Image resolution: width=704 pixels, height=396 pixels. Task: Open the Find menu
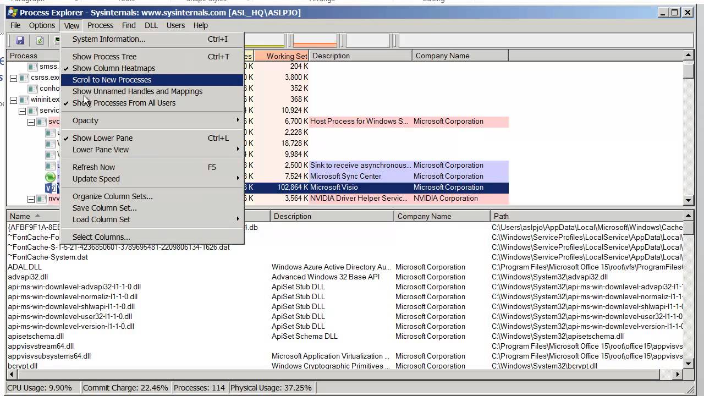(x=129, y=25)
